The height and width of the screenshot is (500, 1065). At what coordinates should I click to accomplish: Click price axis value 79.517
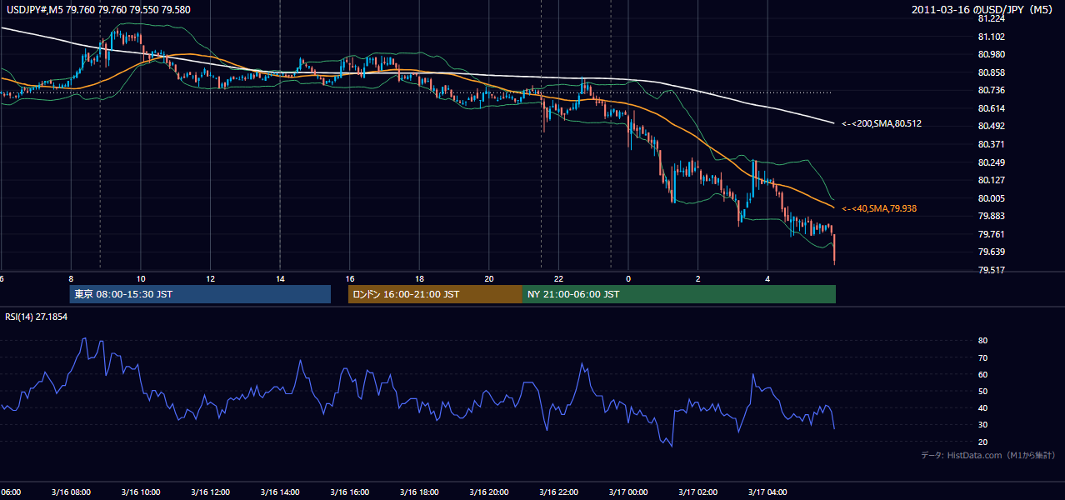point(991,270)
